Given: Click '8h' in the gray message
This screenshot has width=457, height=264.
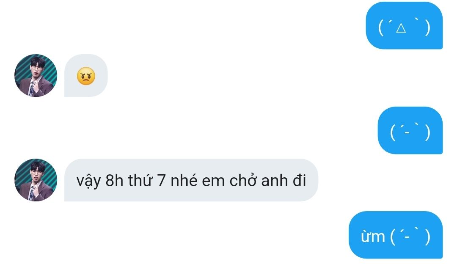Looking at the screenshot, I should 114,180.
